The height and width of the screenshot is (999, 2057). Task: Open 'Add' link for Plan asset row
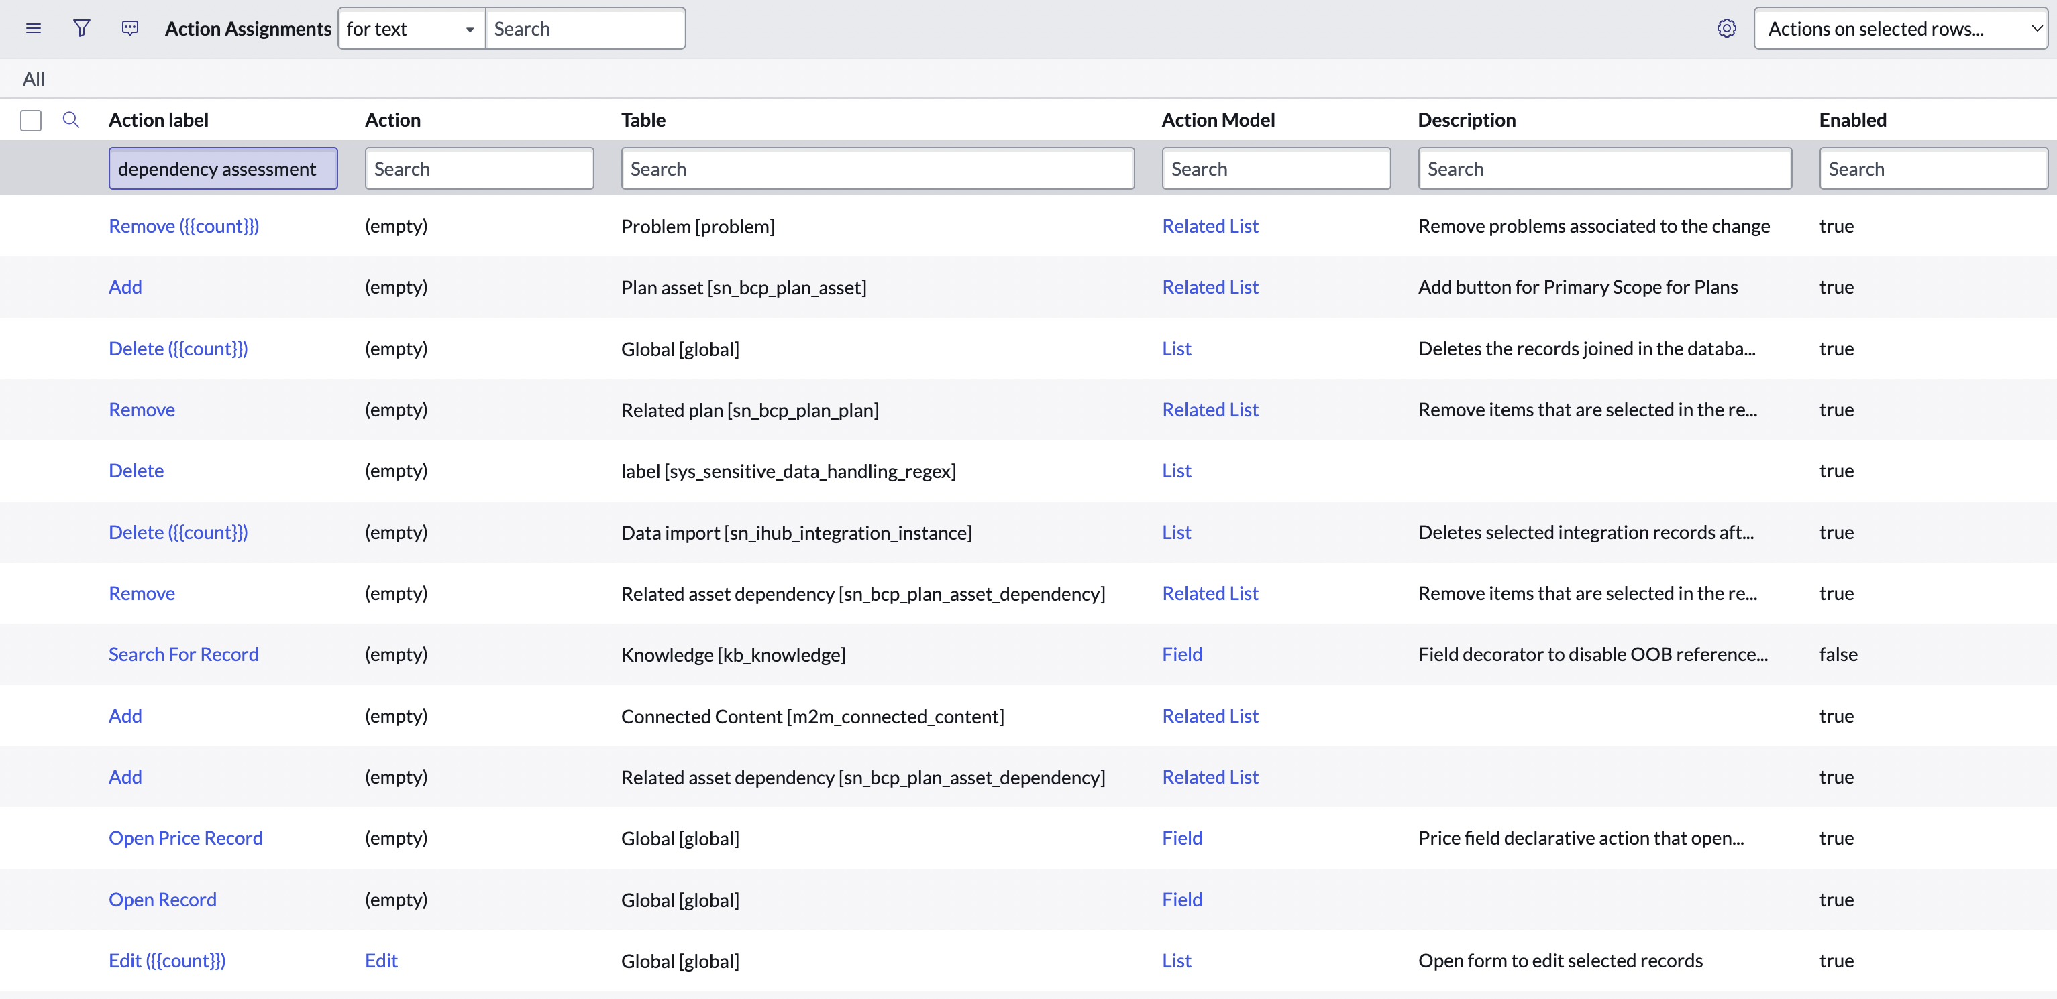[125, 286]
